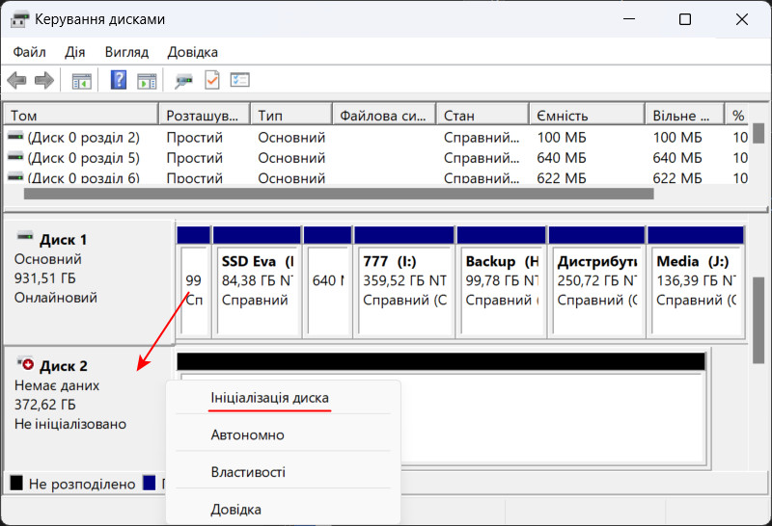The width and height of the screenshot is (772, 526).
Task: Sort by the Стан column header
Action: 483,116
